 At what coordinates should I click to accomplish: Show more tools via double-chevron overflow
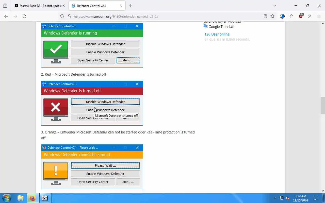coord(310,16)
